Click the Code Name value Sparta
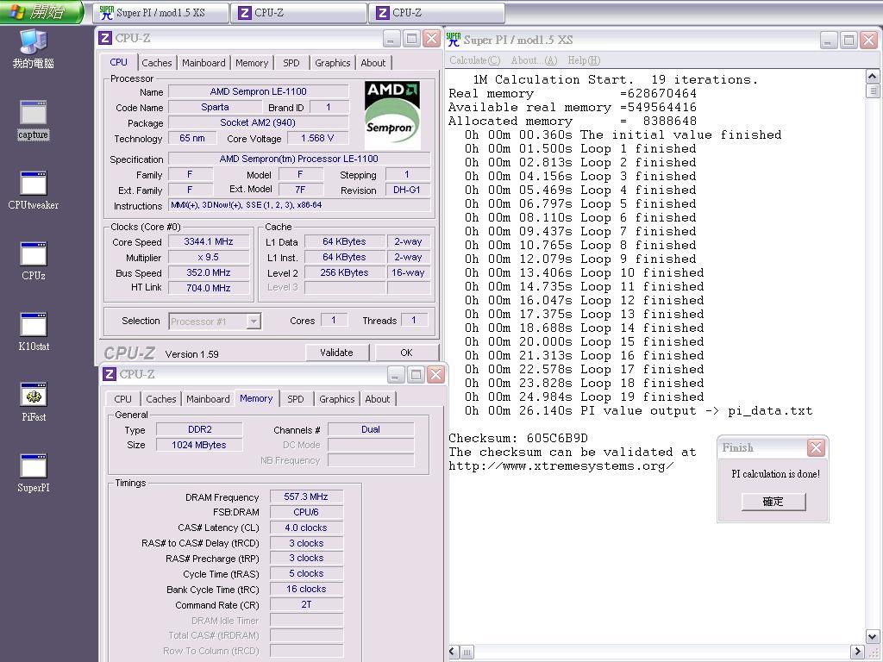883x662 pixels. click(215, 107)
